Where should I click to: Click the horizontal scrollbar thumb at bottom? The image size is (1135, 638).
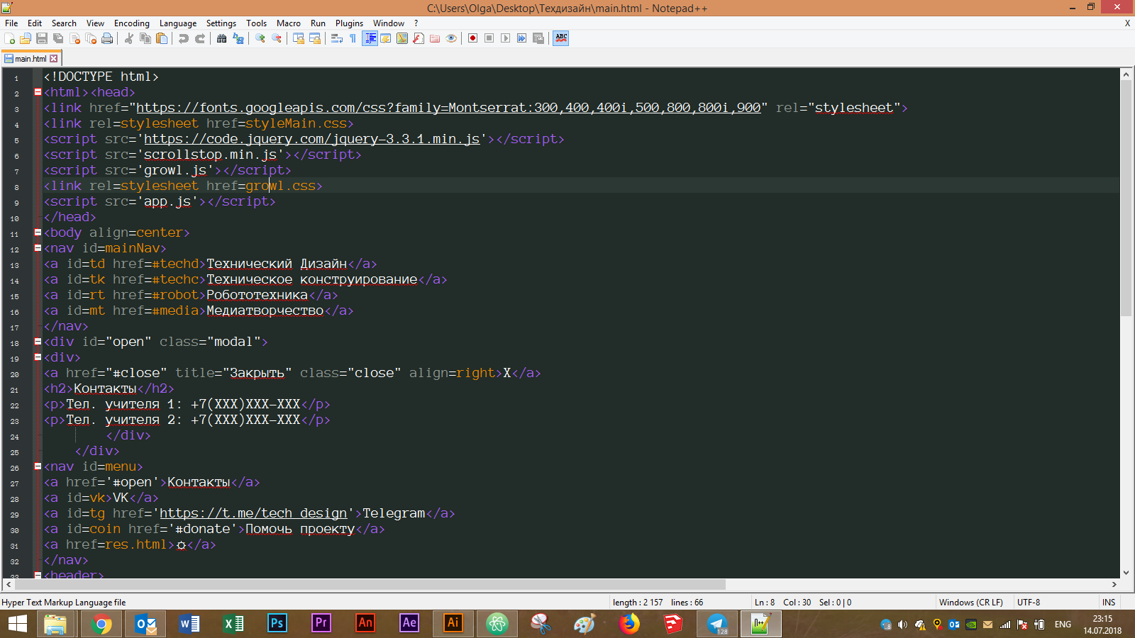click(x=370, y=585)
